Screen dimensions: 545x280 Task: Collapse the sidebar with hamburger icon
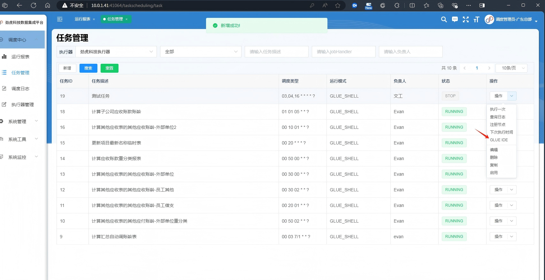click(60, 19)
